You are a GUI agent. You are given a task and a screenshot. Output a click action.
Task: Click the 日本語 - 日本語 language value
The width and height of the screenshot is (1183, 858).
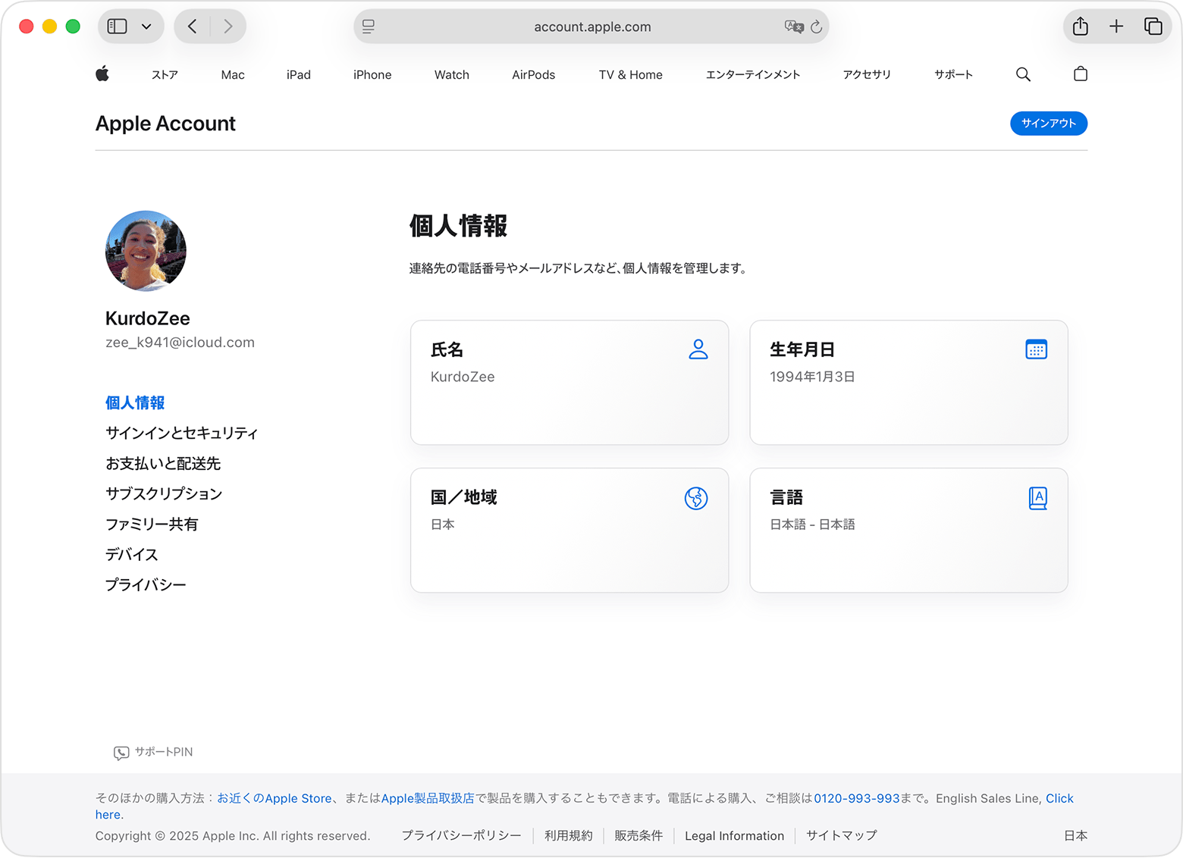pyautogui.click(x=812, y=525)
